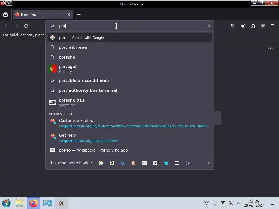Search this time with eBay icon

(144, 163)
